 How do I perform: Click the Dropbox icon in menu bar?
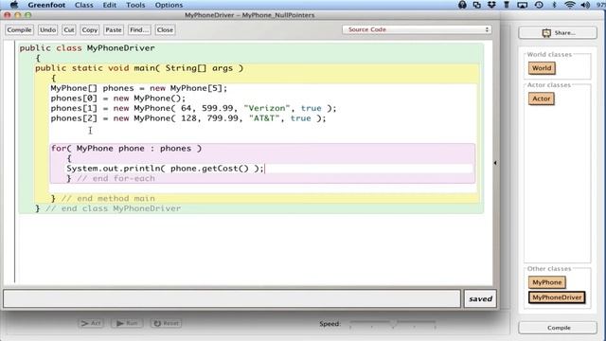point(491,5)
